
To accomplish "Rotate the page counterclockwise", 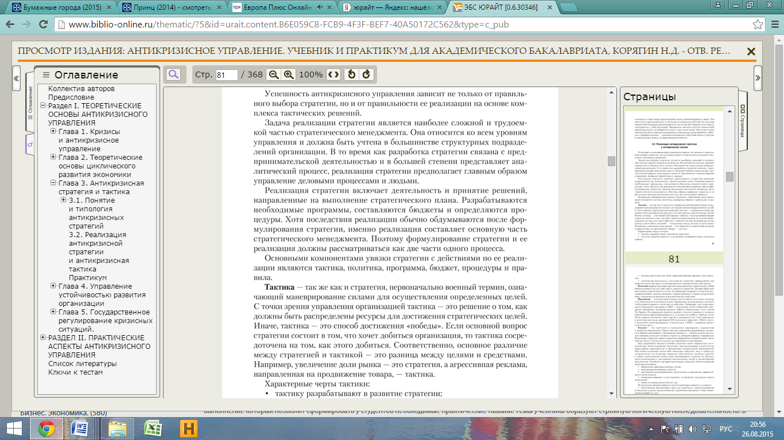I will [x=352, y=74].
